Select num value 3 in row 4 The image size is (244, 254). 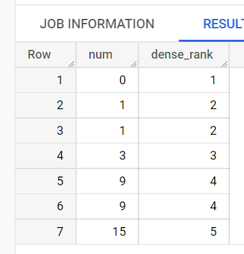coord(108,156)
